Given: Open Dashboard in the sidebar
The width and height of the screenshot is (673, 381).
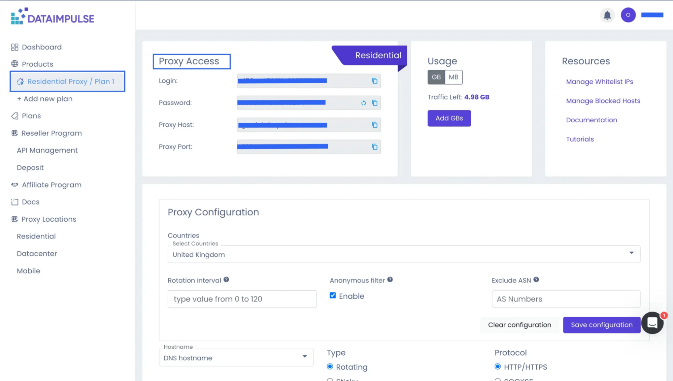Looking at the screenshot, I should (x=41, y=47).
